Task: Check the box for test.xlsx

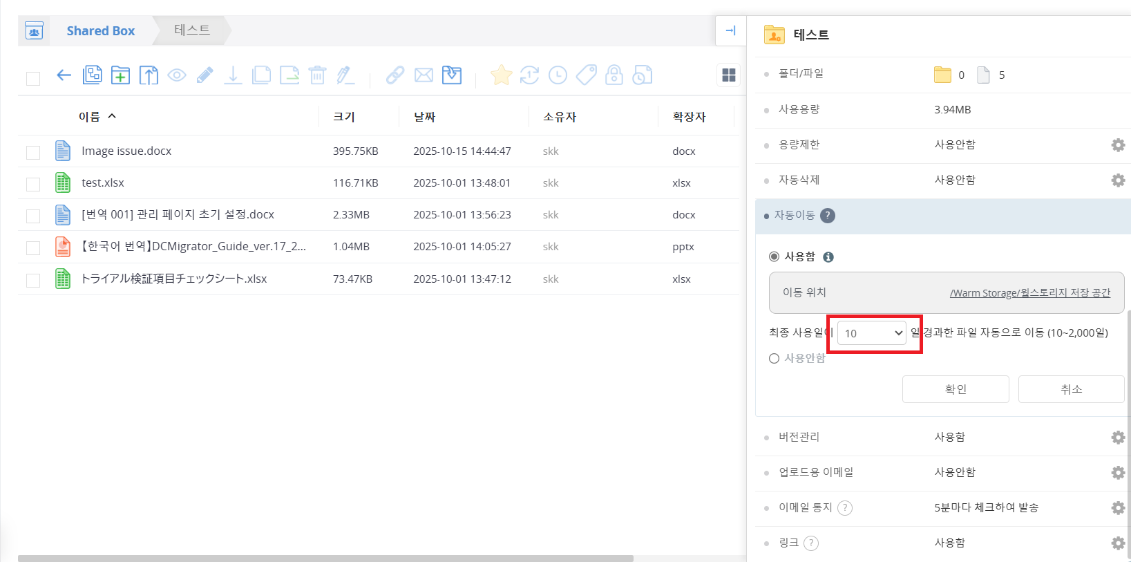Action: [x=33, y=184]
